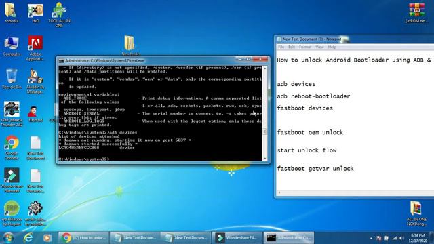Launch Windows Media Player from taskbar
Screen dimensions: 434x244
[x=47, y=238]
